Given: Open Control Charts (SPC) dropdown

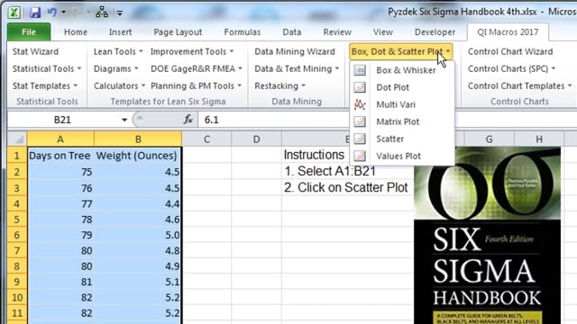Looking at the screenshot, I should (511, 68).
